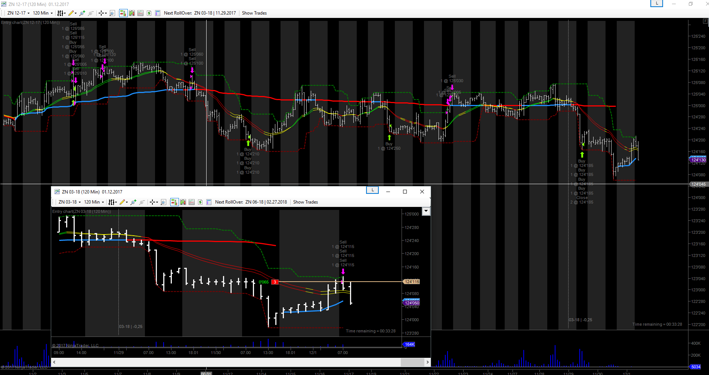
Task: Click Show Trades in the ZN 12-17 window
Action: click(254, 13)
